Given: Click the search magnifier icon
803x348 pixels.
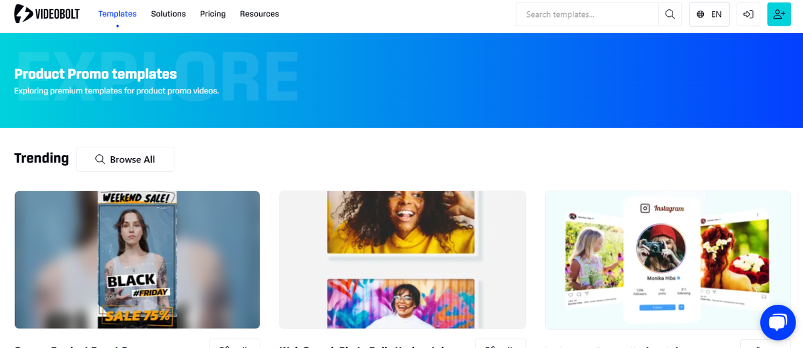Looking at the screenshot, I should point(670,14).
